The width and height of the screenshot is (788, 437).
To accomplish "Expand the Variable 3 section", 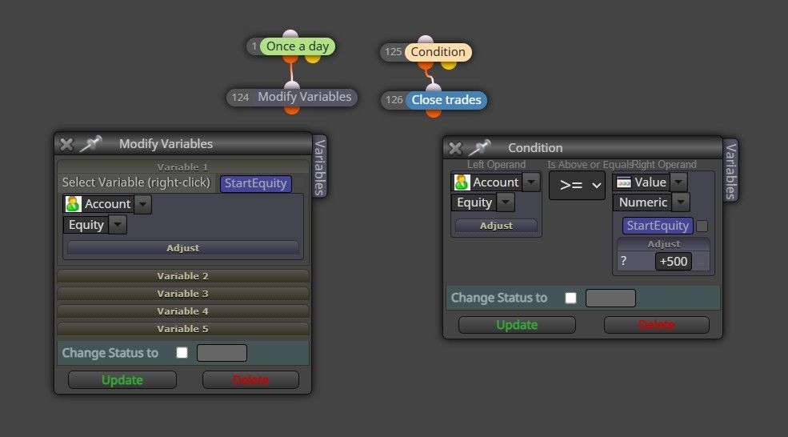I will [183, 294].
